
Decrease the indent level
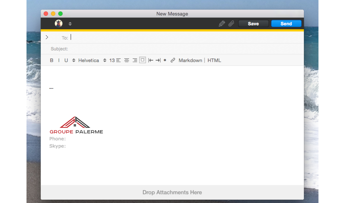pos(151,60)
